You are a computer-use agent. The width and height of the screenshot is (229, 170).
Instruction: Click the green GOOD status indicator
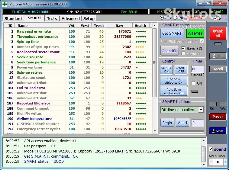[195, 34]
